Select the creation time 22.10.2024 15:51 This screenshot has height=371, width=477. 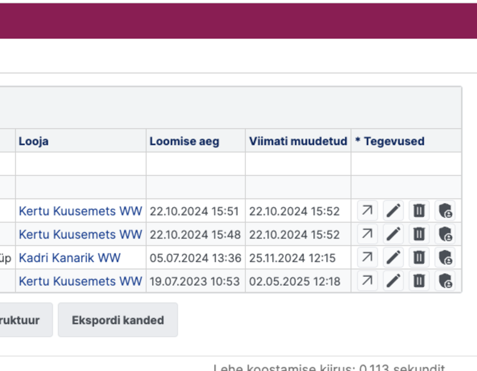pos(194,211)
